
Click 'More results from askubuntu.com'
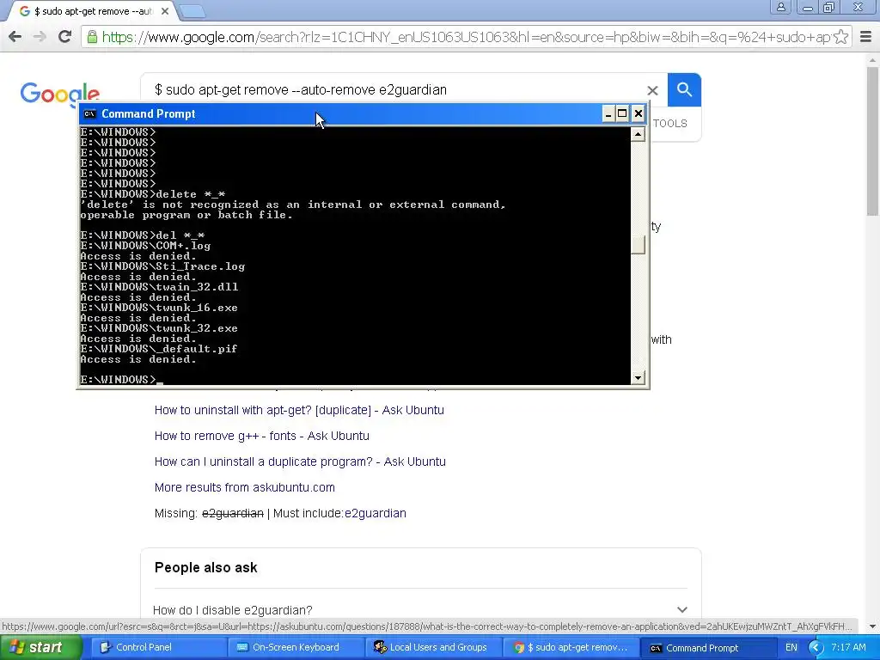click(244, 488)
